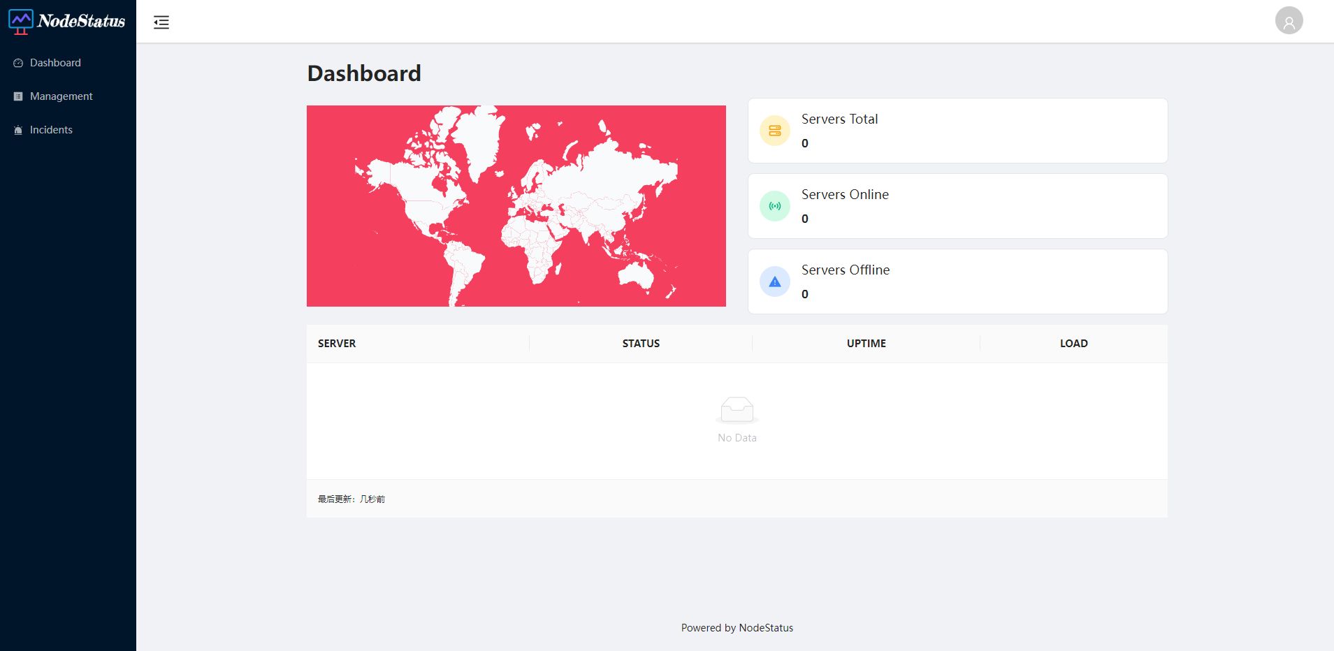Image resolution: width=1334 pixels, height=651 pixels.
Task: Go to the Management page
Action: (x=61, y=96)
